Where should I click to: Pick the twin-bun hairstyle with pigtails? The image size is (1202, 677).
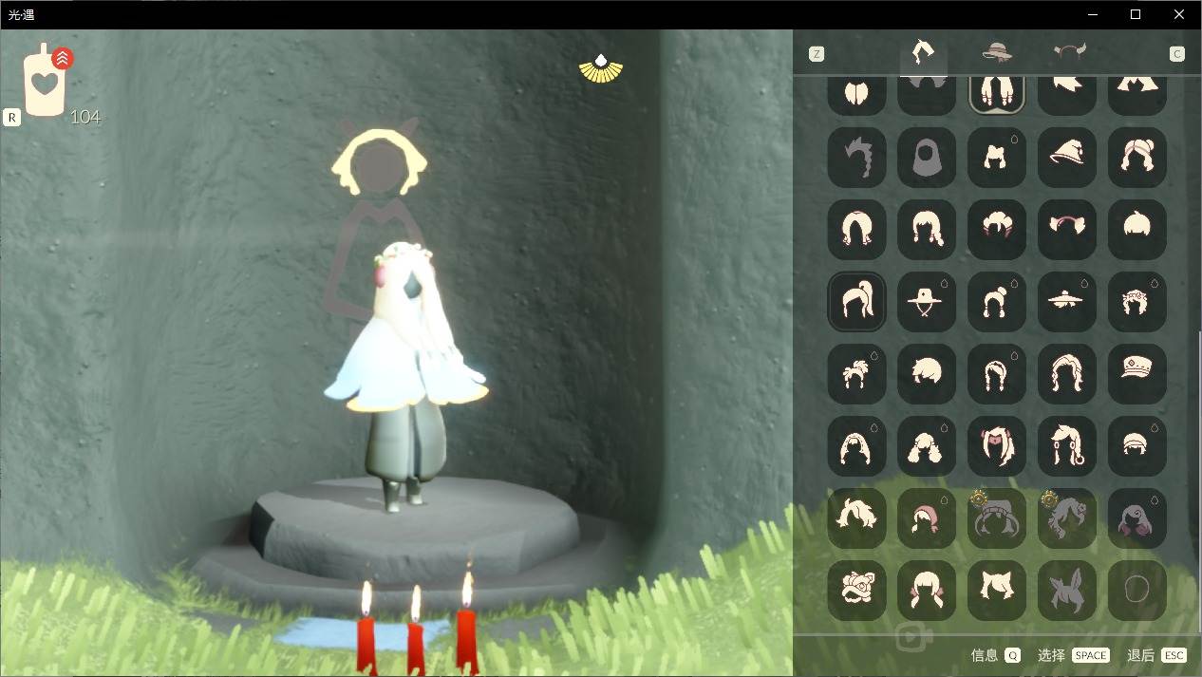click(1137, 158)
